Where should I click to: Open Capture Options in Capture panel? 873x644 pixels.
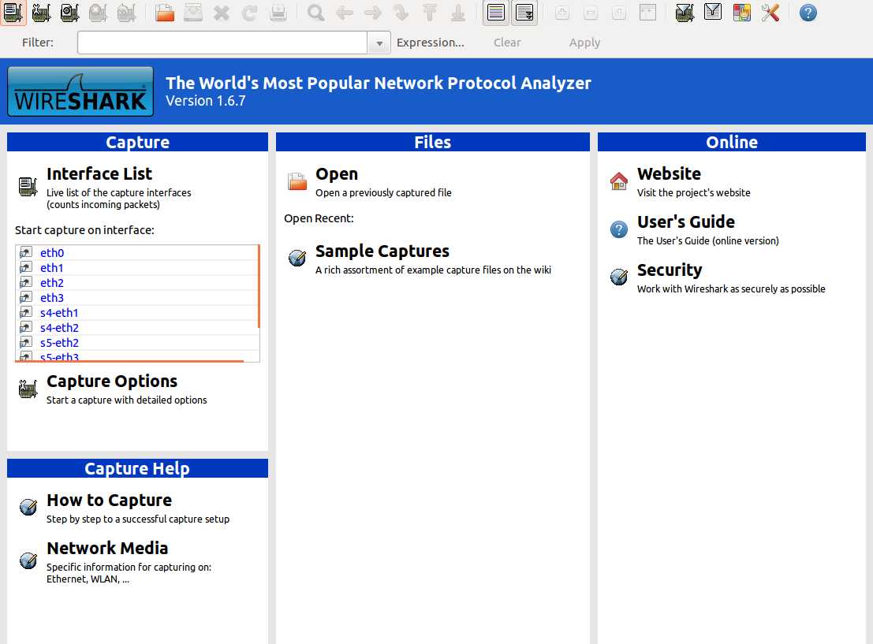point(112,382)
